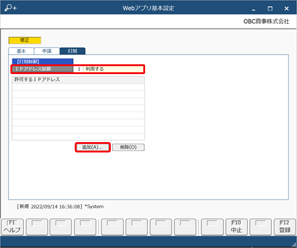
Task: Click the 追加(A)... button
Action: 92,147
